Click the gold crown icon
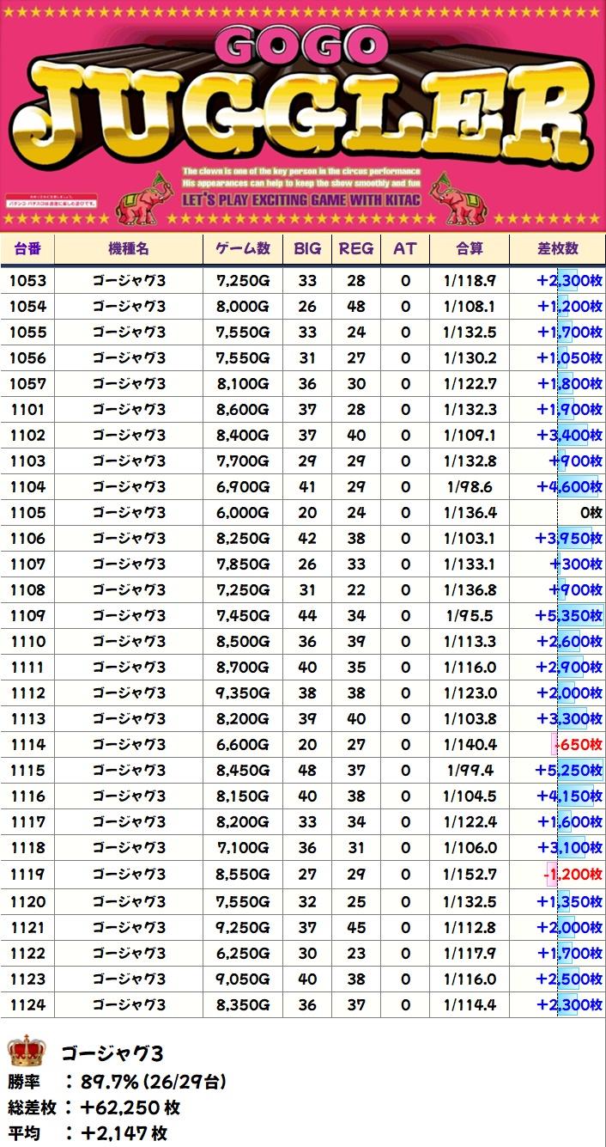This screenshot has width=606, height=1147. [26, 1052]
